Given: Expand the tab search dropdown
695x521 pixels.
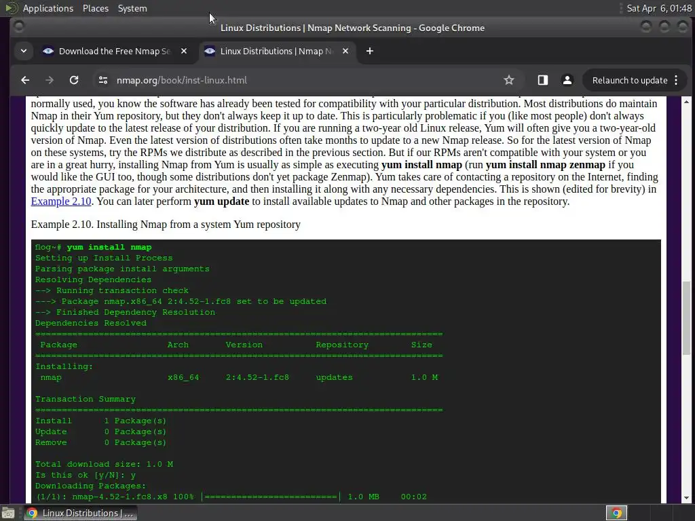Looking at the screenshot, I should pos(24,51).
